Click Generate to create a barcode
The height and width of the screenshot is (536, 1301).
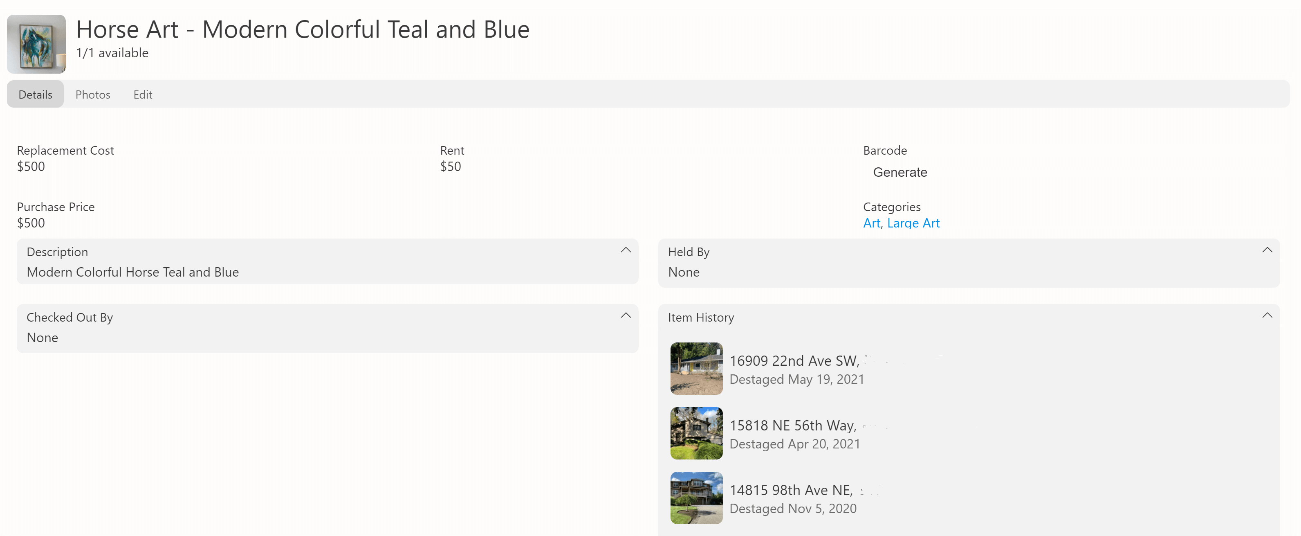899,172
